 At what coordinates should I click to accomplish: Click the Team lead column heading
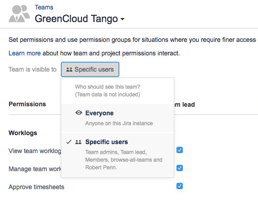coord(185,104)
